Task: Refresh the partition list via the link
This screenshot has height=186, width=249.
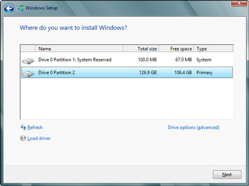Action: [35, 127]
